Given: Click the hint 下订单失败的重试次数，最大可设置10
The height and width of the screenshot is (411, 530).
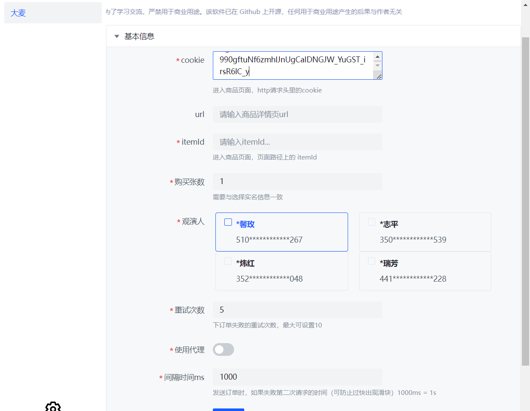Looking at the screenshot, I should click(267, 325).
